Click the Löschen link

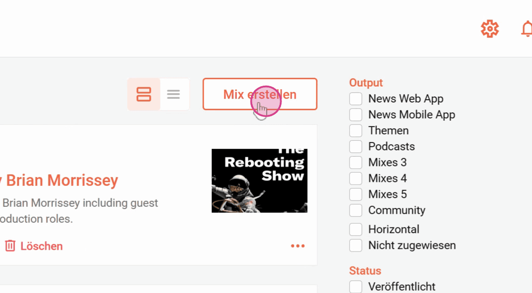(x=42, y=246)
